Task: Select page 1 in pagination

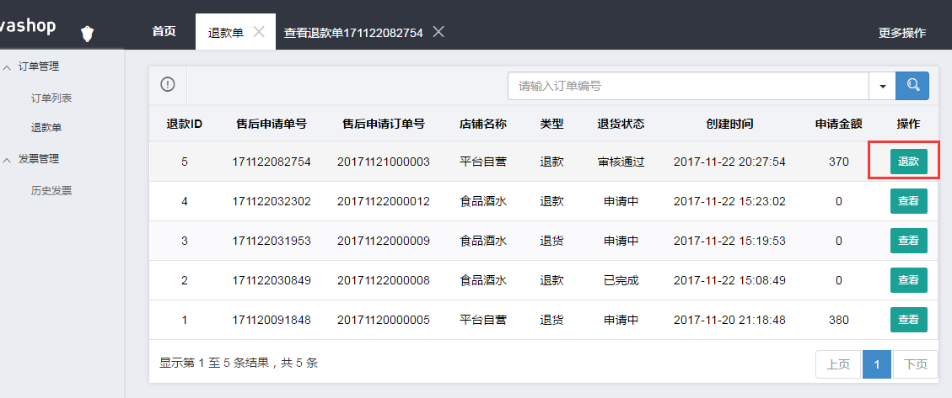Action: (877, 364)
